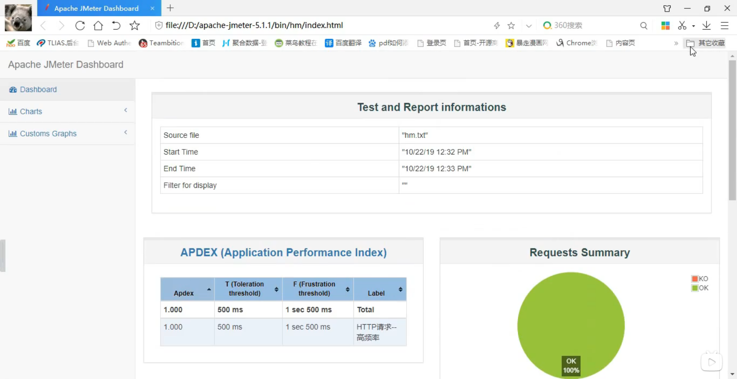Open the downloads icon
The image size is (737, 379).
coord(706,26)
